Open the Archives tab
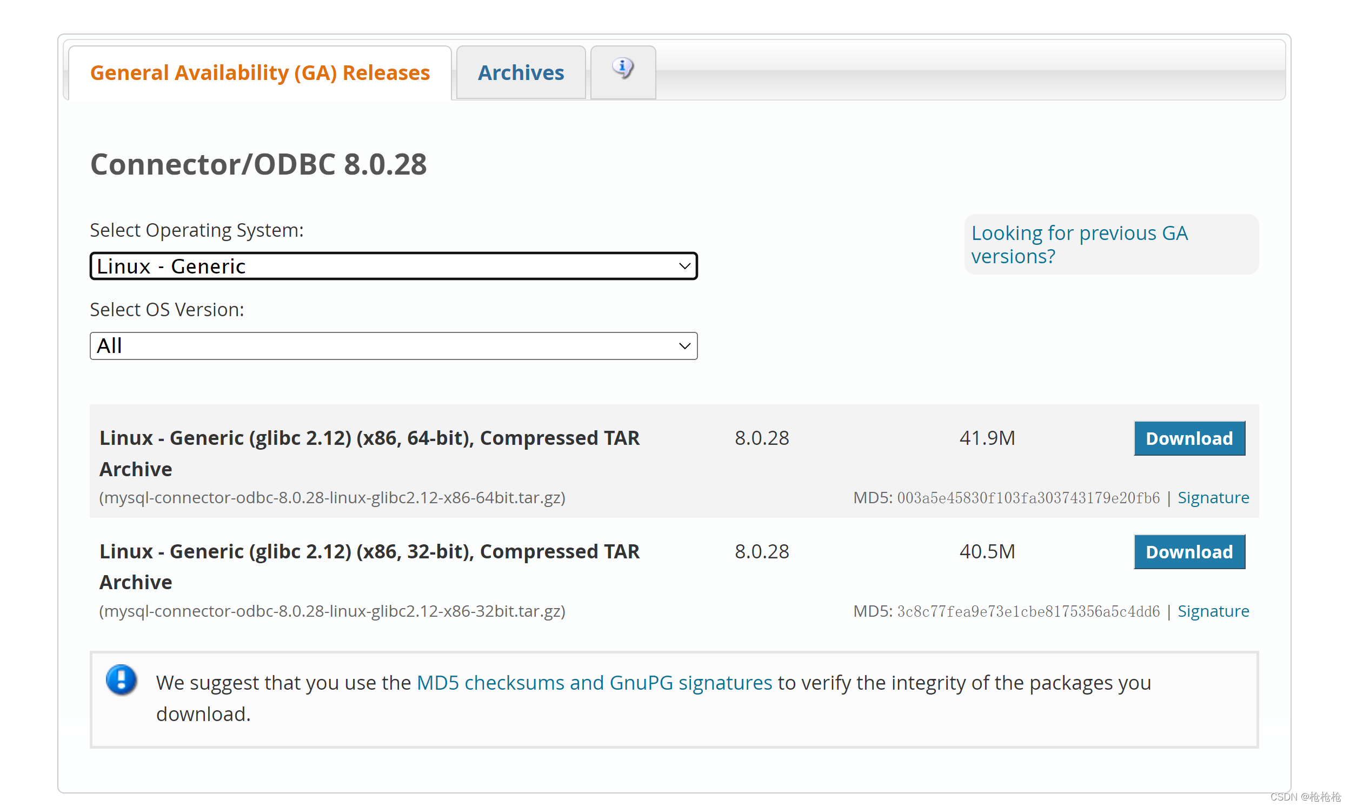 tap(521, 73)
